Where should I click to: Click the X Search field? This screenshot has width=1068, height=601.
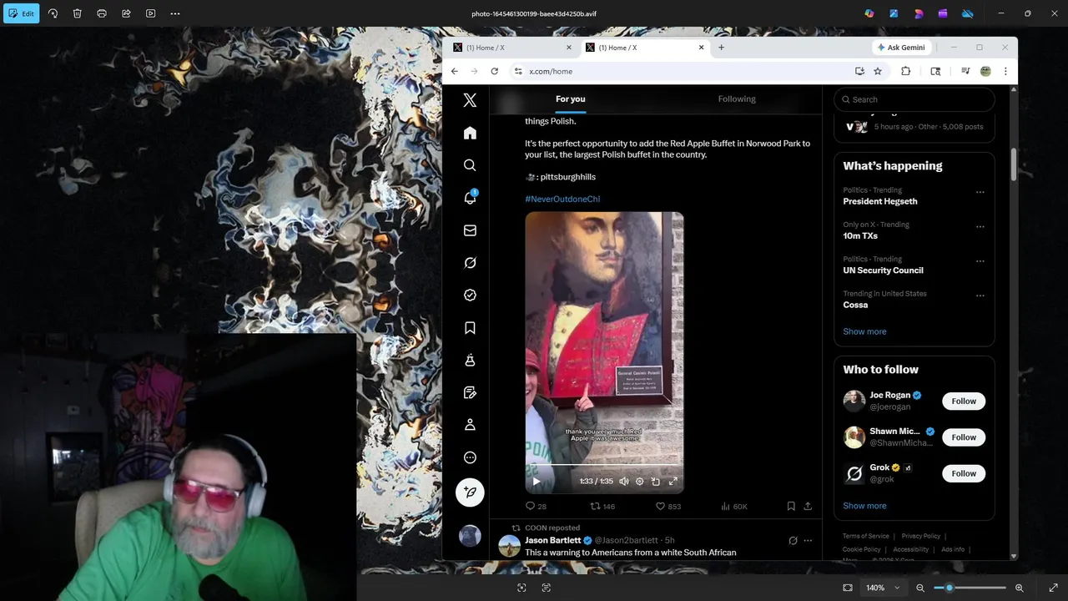914,99
